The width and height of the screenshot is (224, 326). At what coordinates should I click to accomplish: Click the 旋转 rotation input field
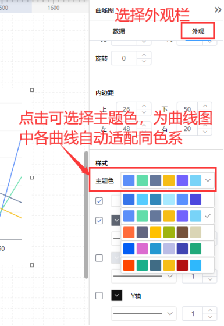pos(124,58)
